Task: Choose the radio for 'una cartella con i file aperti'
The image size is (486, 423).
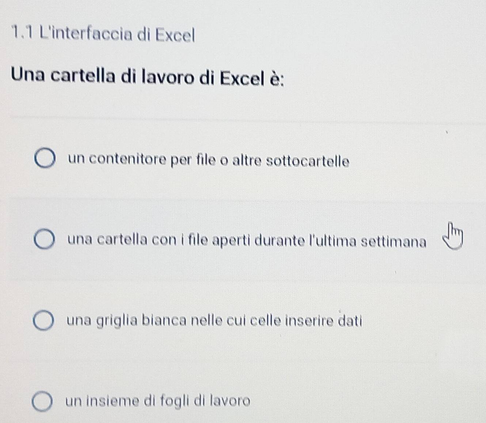Action: coord(45,240)
